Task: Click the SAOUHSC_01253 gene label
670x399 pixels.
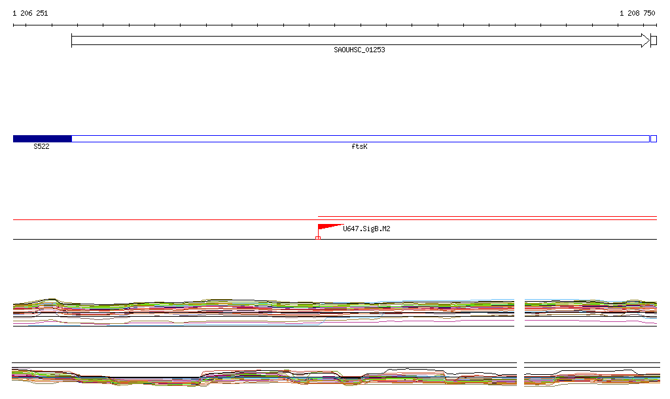Action: 359,50
